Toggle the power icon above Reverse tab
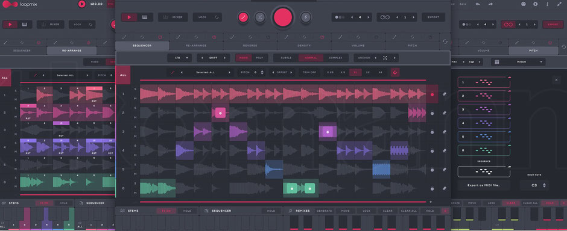This screenshot has height=231, width=567. (x=268, y=37)
